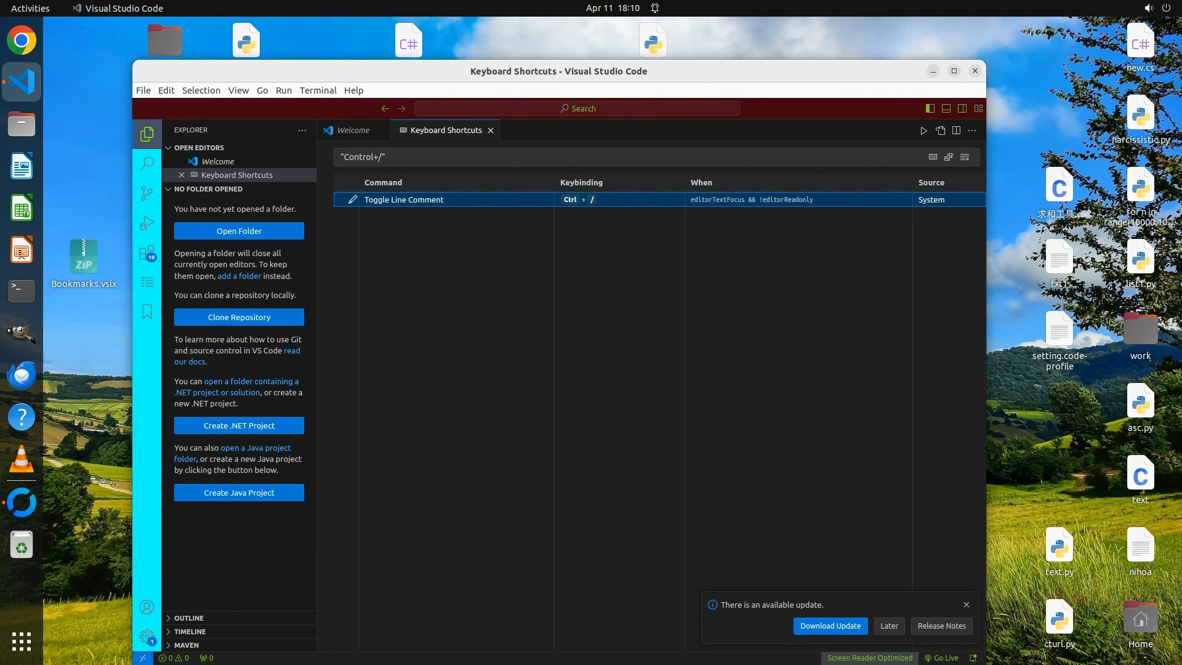Toggle Secondary Side Bar layout icon
This screenshot has height=665, width=1182.
coord(962,108)
